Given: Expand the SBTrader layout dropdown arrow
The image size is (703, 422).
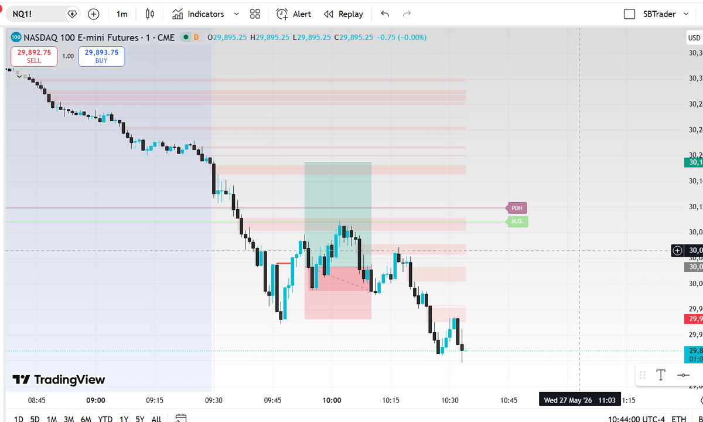Looking at the screenshot, I should (686, 13).
